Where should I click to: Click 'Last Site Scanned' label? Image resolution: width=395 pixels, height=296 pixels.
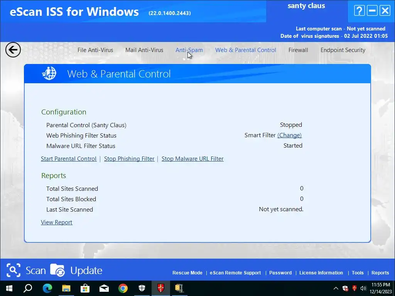(69, 210)
